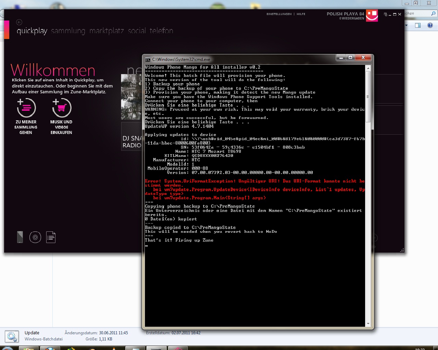Click the playlist icon in Zune
This screenshot has height=350, width=438.
[x=51, y=237]
